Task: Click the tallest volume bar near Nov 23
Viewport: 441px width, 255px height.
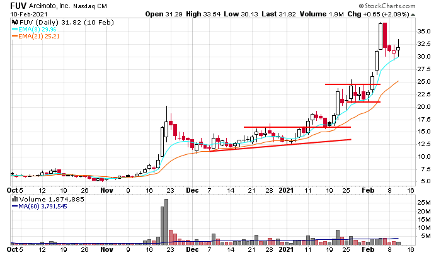Action: click(x=166, y=222)
